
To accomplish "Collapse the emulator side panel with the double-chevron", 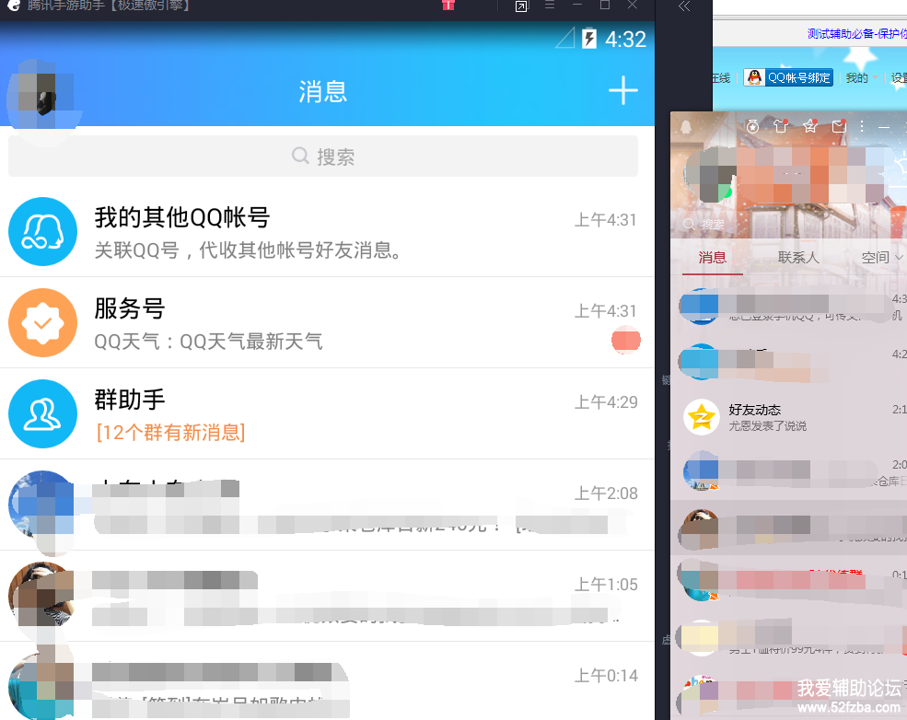I will [x=684, y=6].
